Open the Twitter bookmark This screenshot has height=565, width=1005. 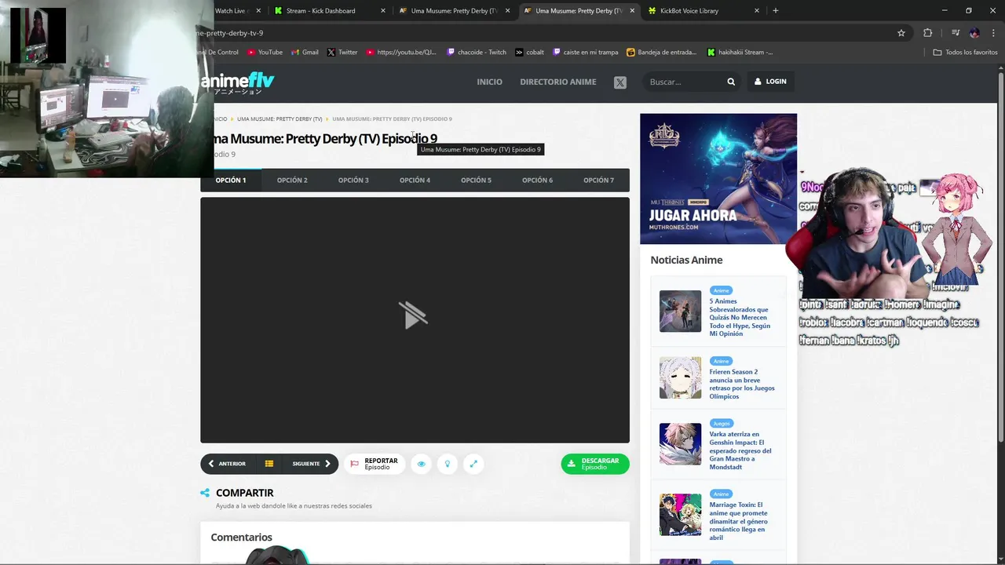(342, 53)
